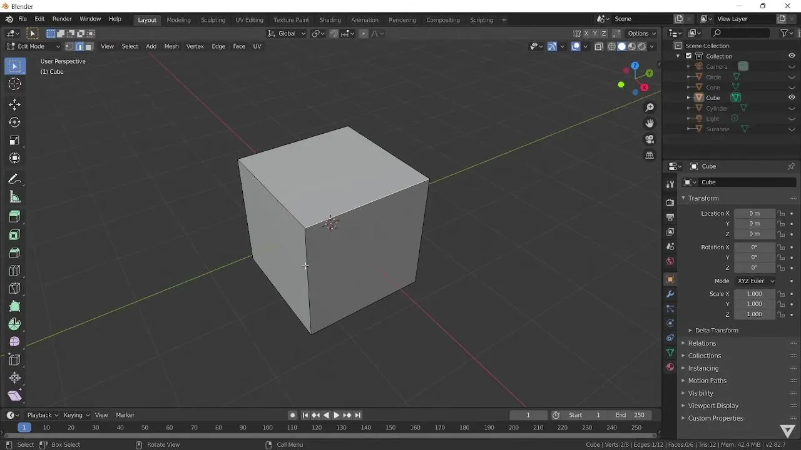Switch perspective/orthographic grid icon
The width and height of the screenshot is (801, 450).
[x=650, y=155]
